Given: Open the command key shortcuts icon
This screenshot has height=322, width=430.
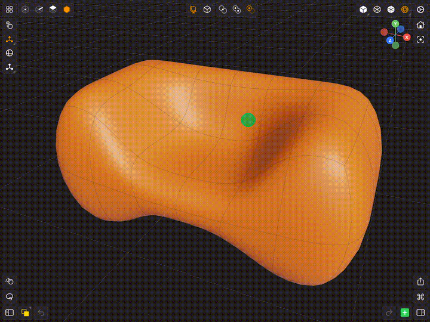Looking at the screenshot, I should pos(420,297).
